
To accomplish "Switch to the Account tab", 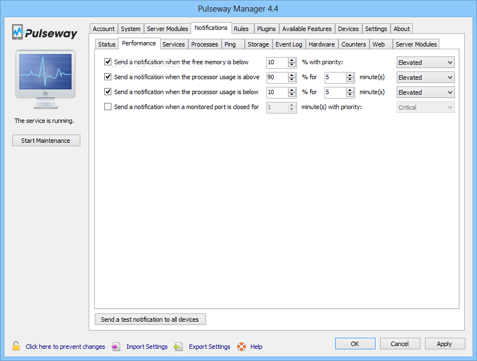I will click(104, 29).
